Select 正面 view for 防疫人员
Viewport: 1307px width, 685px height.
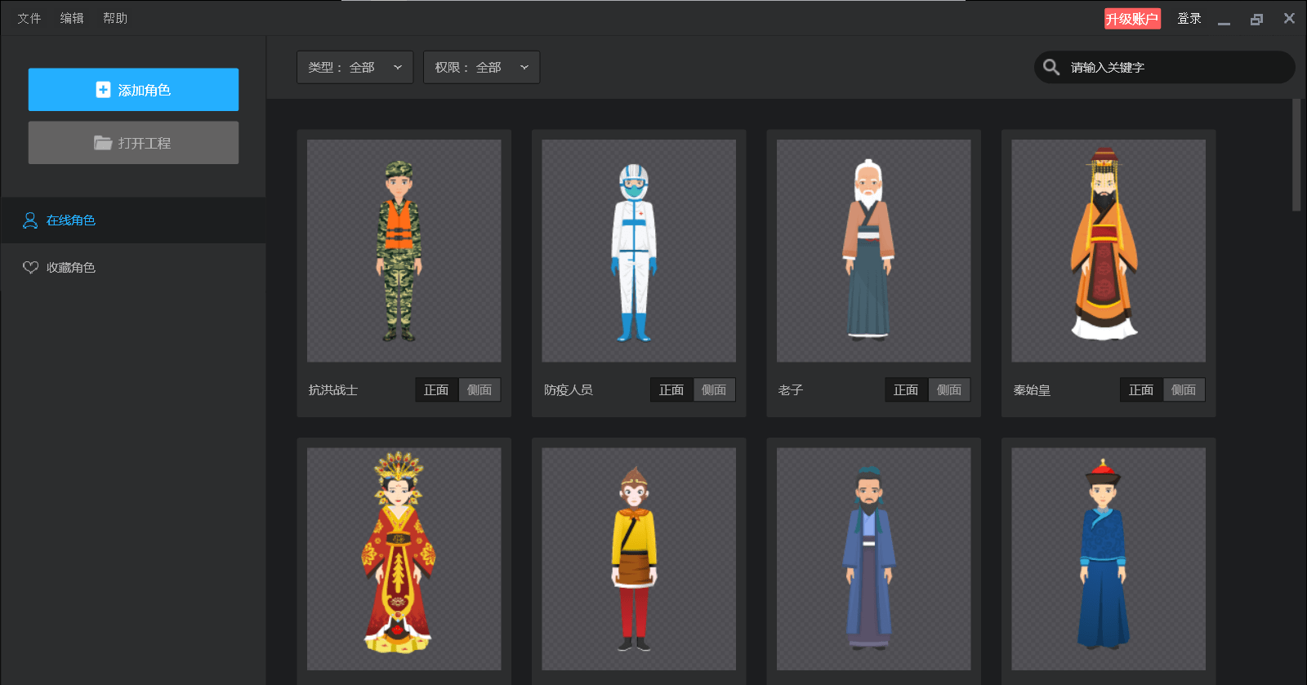[x=671, y=389]
